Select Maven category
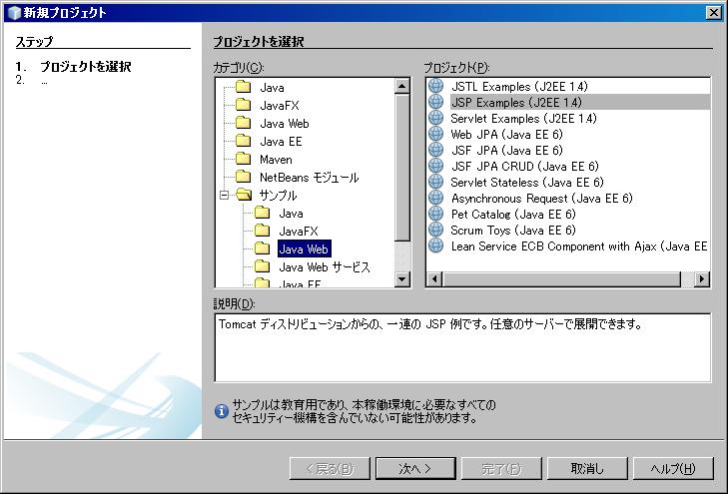The width and height of the screenshot is (728, 494). pos(276,160)
